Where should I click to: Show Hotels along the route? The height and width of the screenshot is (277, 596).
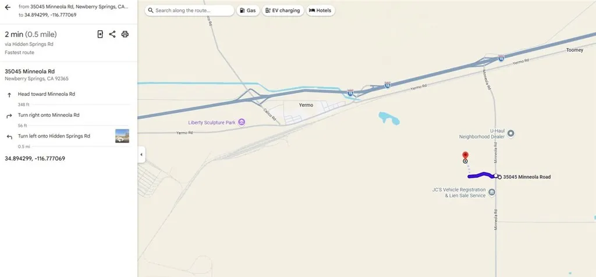click(x=320, y=10)
